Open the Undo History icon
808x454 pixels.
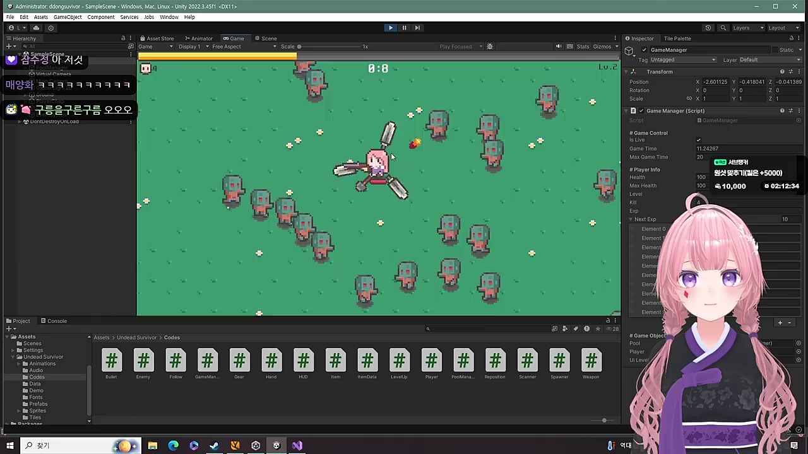(708, 28)
